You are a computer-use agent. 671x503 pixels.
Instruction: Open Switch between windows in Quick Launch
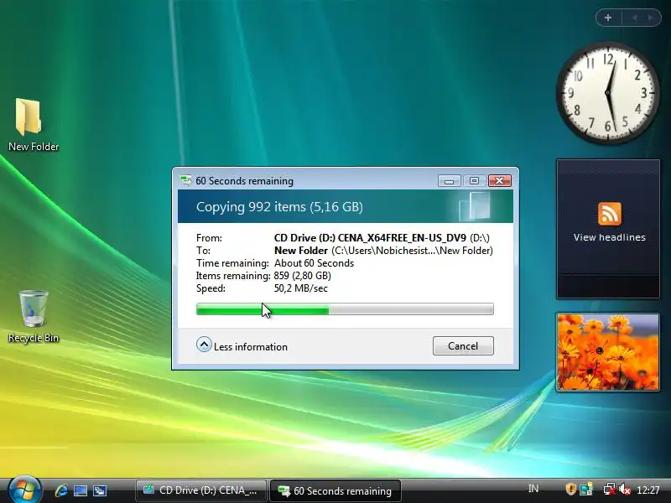pyautogui.click(x=100, y=490)
